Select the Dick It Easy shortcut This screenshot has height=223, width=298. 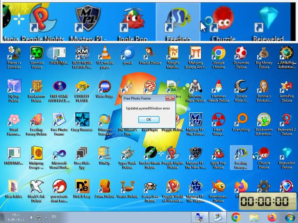click(82, 189)
